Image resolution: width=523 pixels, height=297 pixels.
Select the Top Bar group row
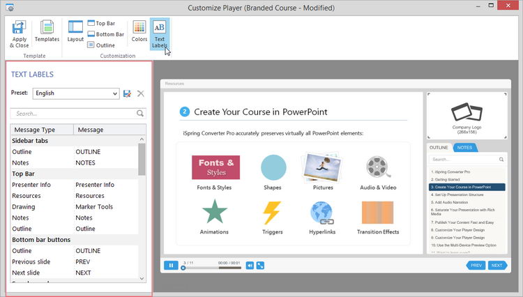75,174
